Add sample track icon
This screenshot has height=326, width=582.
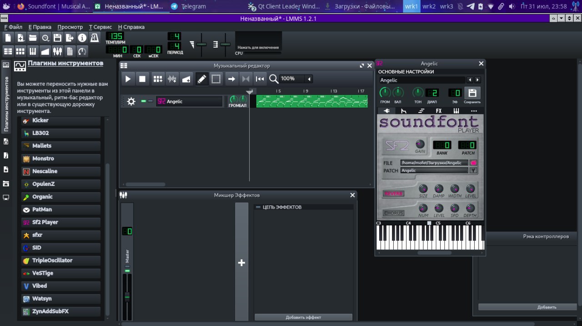coord(172,79)
